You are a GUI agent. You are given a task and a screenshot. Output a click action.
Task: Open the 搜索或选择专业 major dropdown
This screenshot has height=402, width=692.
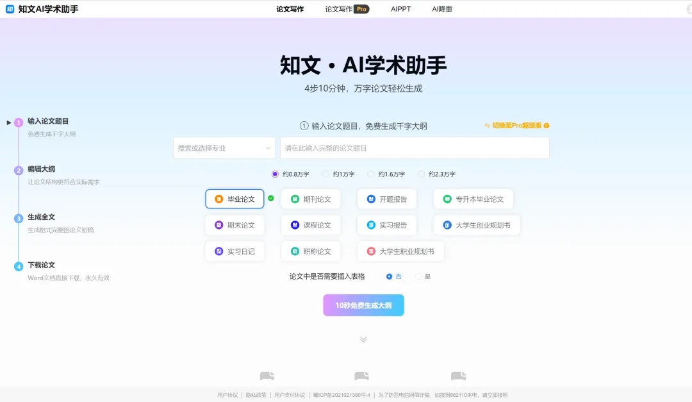(x=224, y=148)
